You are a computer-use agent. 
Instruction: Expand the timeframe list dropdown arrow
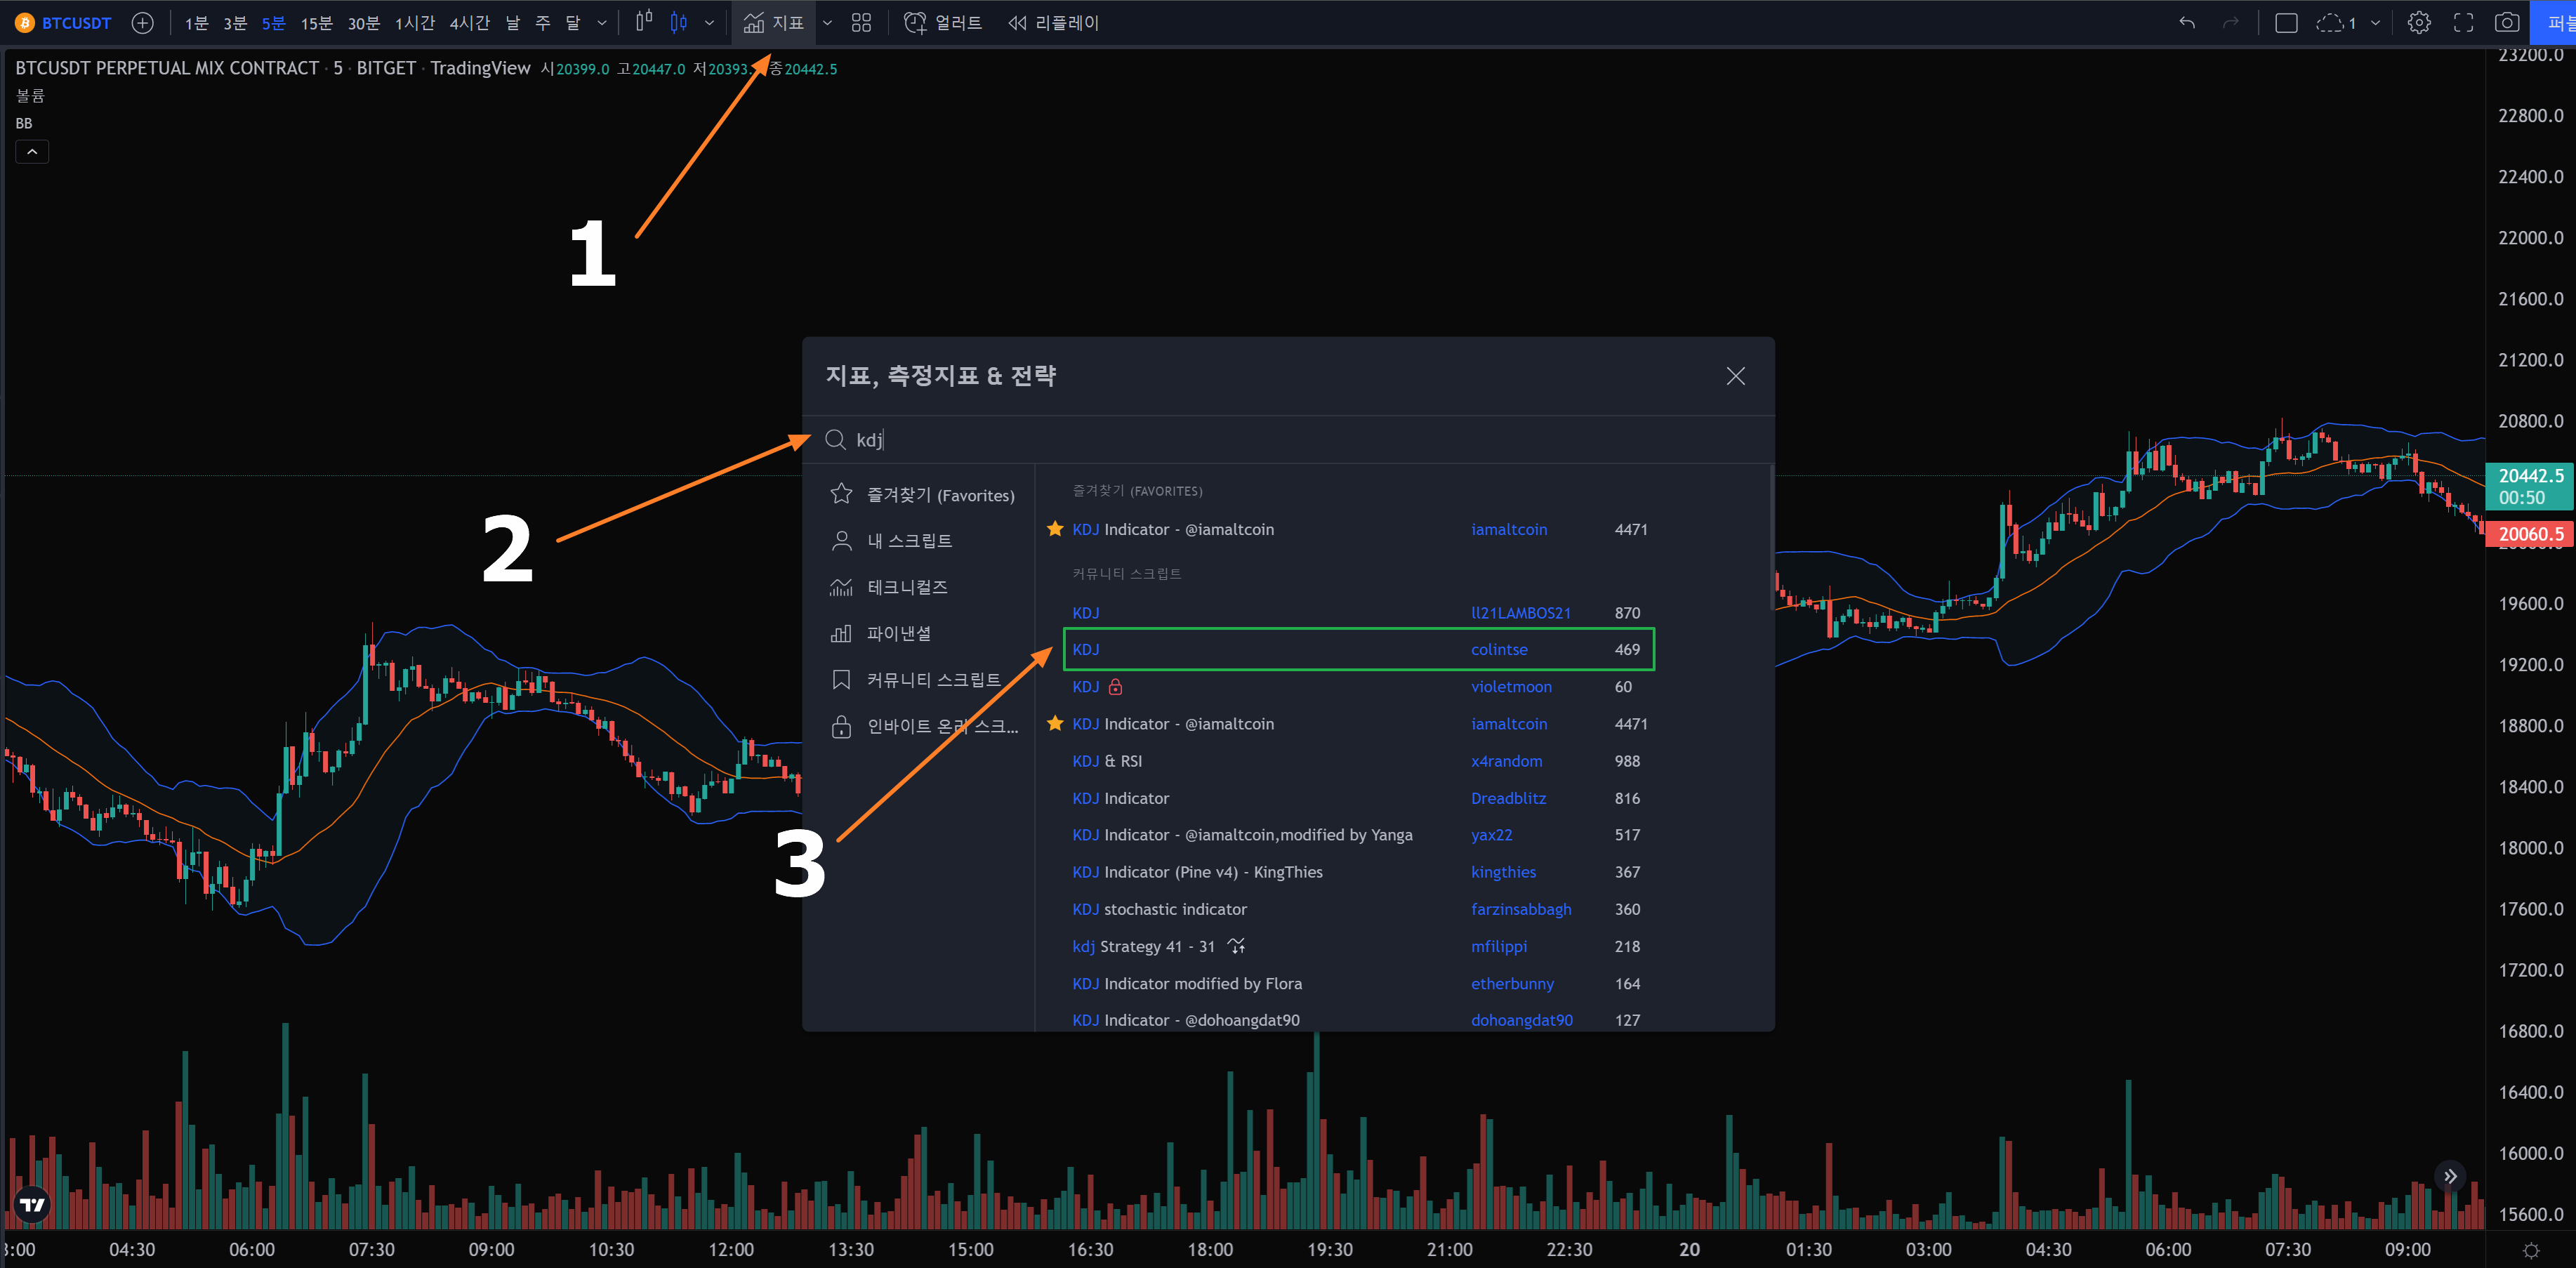pyautogui.click(x=602, y=23)
